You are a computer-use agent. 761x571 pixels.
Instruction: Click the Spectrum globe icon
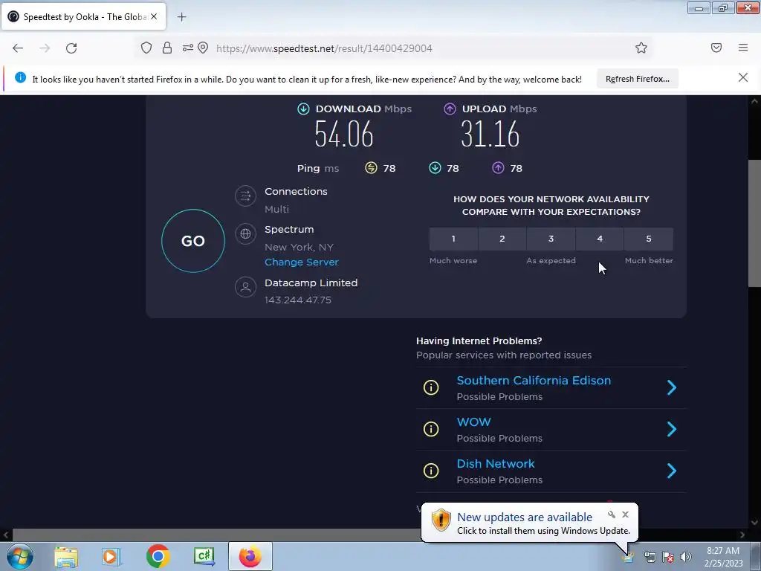point(245,233)
